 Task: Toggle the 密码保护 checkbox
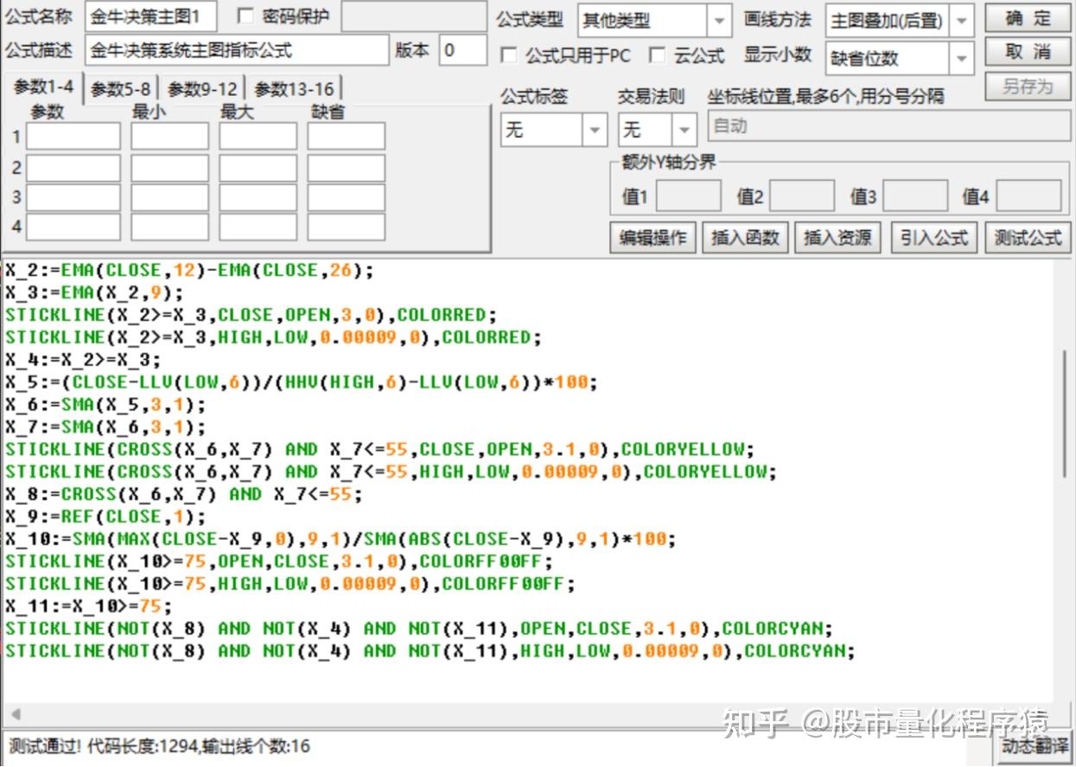pos(245,16)
